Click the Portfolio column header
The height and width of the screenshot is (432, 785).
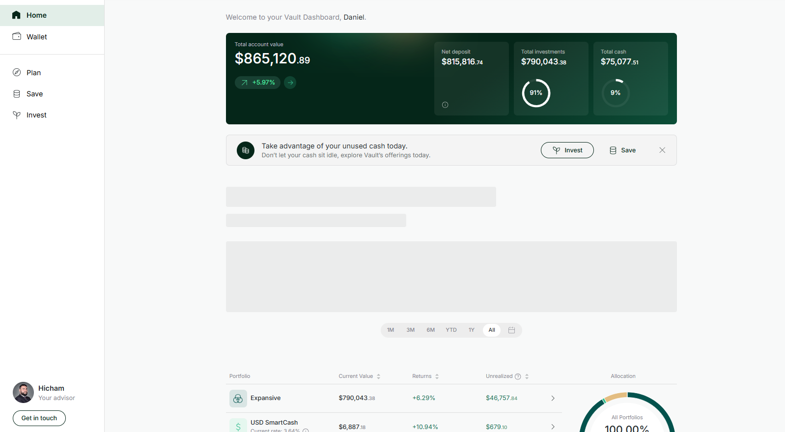pos(240,376)
